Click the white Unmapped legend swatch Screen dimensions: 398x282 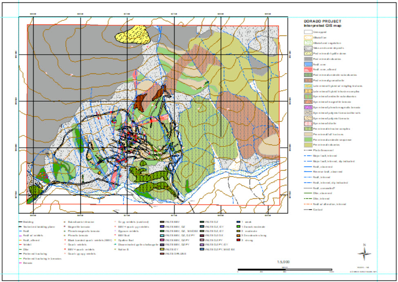[307, 31]
